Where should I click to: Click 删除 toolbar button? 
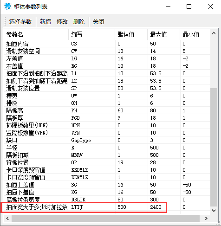point(79,22)
